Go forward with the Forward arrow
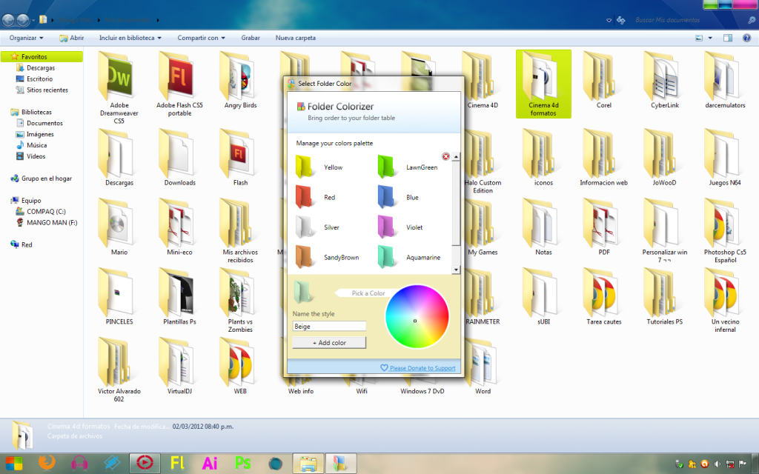The width and height of the screenshot is (759, 474). (23, 20)
